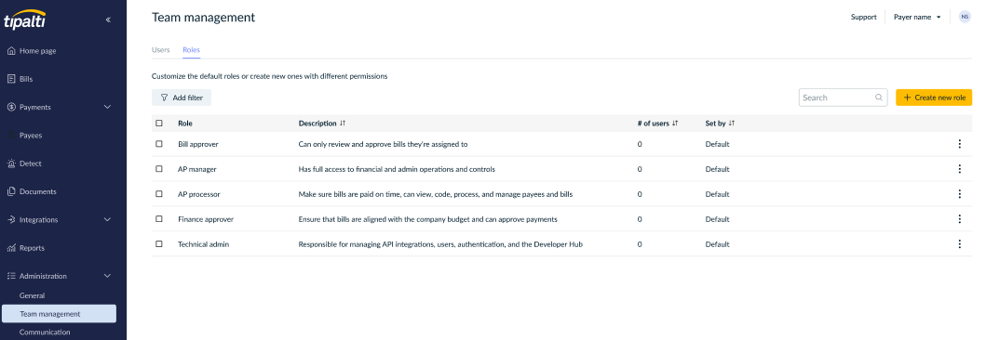The image size is (986, 340).
Task: Switch to the Users tab
Action: click(x=160, y=49)
